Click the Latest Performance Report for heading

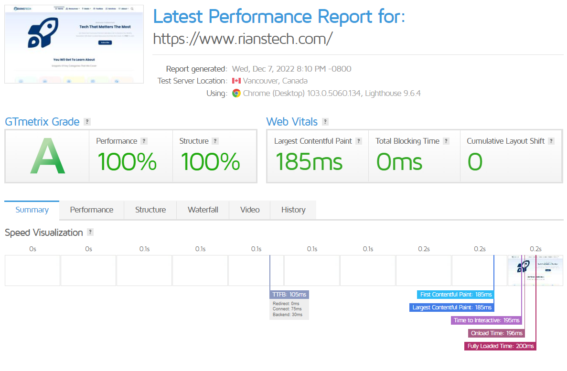[x=279, y=16]
